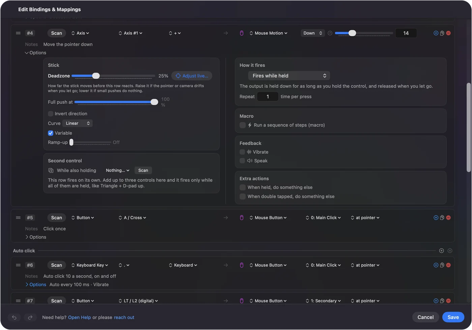Enable Invert direction checkbox
The width and height of the screenshot is (472, 330).
point(51,114)
